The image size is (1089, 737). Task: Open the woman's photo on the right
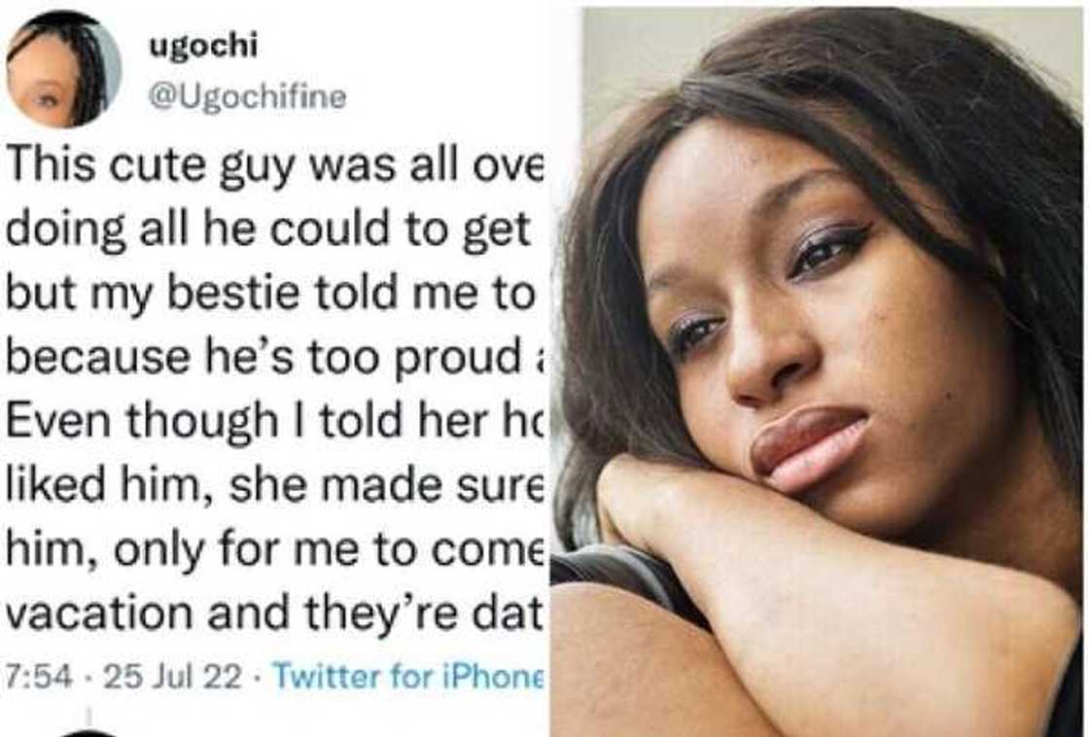(x=819, y=369)
